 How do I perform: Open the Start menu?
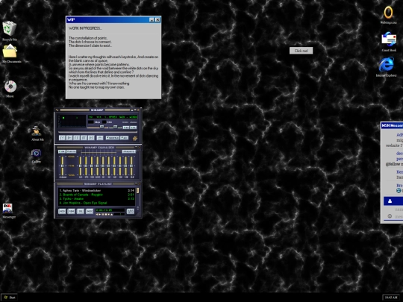tap(9, 298)
